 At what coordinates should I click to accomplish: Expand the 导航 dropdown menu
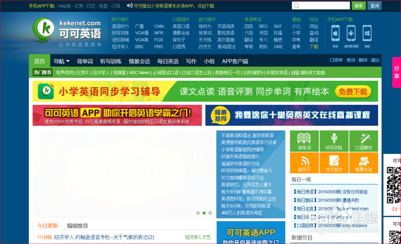(x=61, y=61)
